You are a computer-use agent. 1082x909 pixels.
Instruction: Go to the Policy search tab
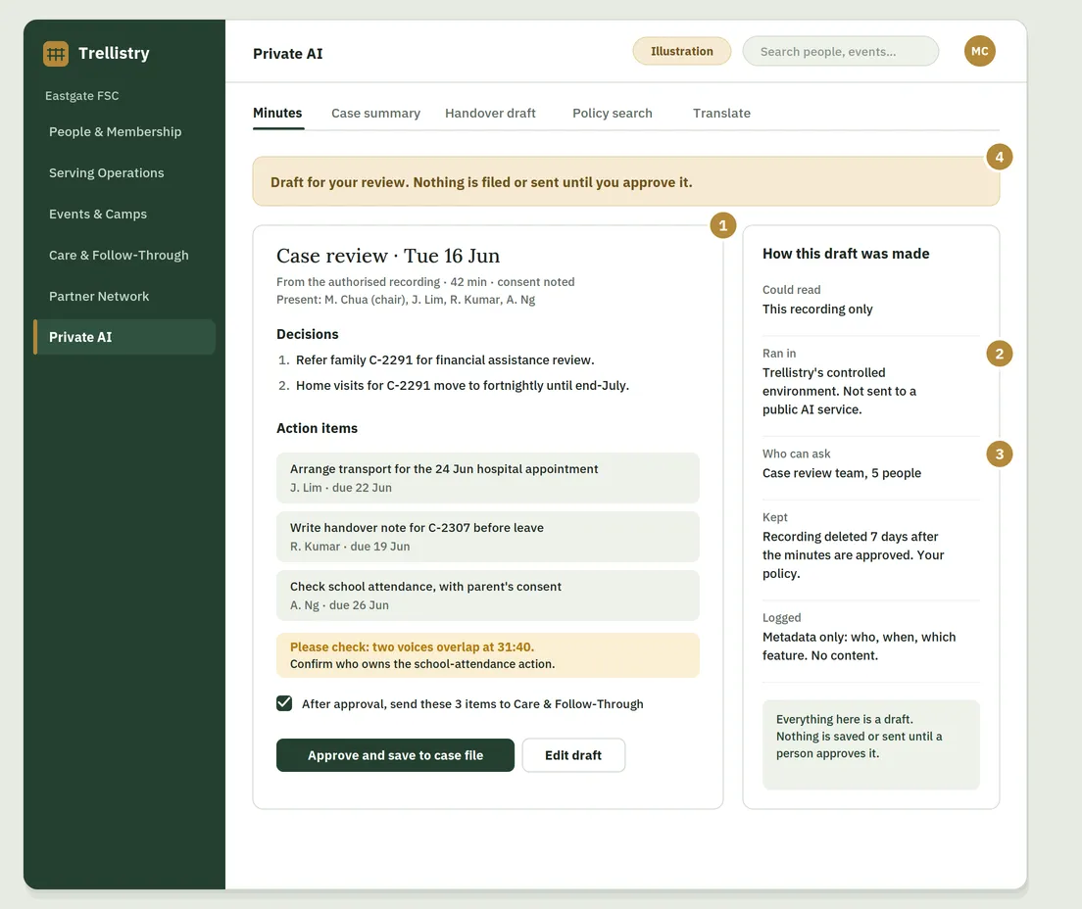(613, 113)
